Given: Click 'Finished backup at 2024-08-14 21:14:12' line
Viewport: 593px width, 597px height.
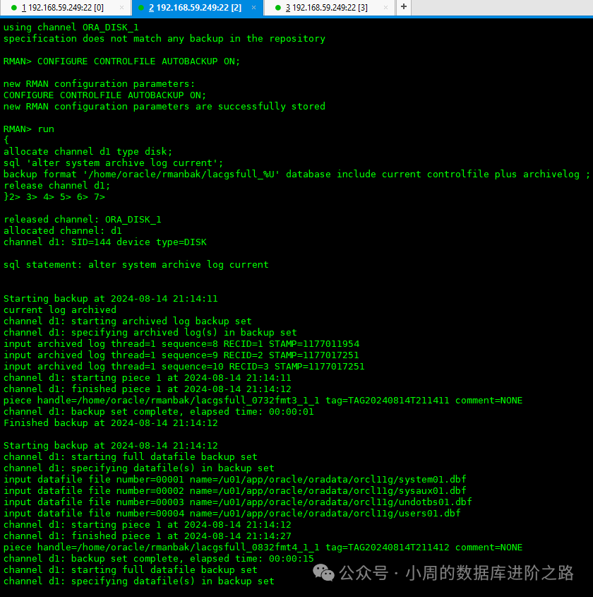Looking at the screenshot, I should click(111, 423).
